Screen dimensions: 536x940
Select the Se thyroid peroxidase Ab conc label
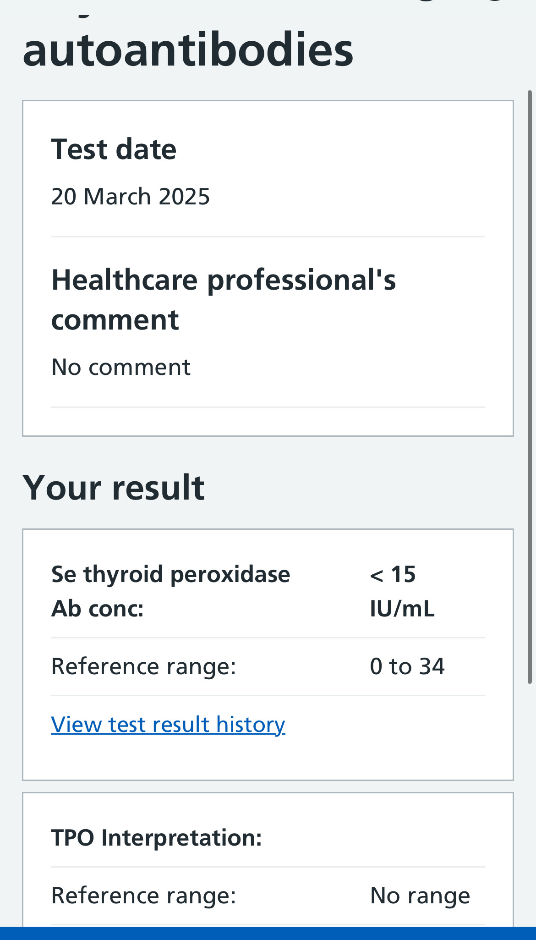coord(170,591)
